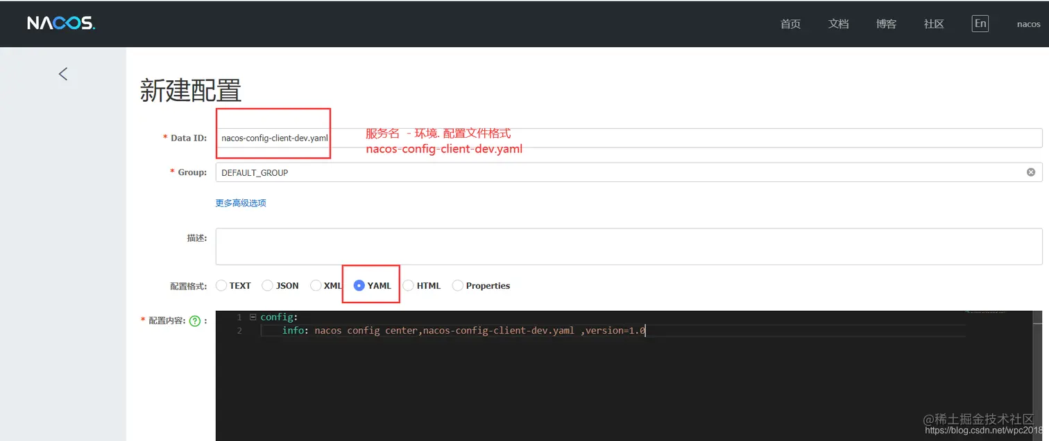Screen dimensions: 1049x441
Task: Click line number 1 in the editor gutter
Action: click(x=239, y=317)
